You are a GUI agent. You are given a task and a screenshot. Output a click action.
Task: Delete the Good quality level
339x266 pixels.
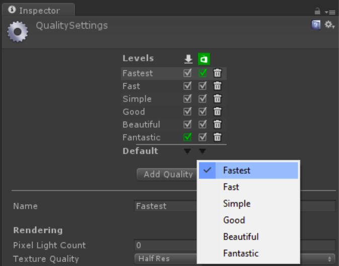coord(217,112)
